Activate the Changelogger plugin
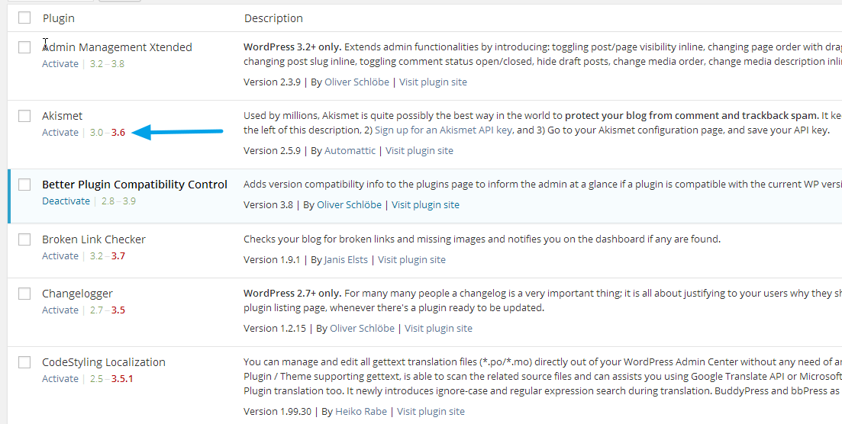The width and height of the screenshot is (842, 424). 60,310
